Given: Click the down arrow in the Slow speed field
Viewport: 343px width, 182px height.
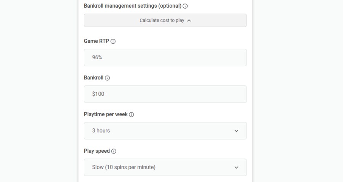Looking at the screenshot, I should [236, 167].
